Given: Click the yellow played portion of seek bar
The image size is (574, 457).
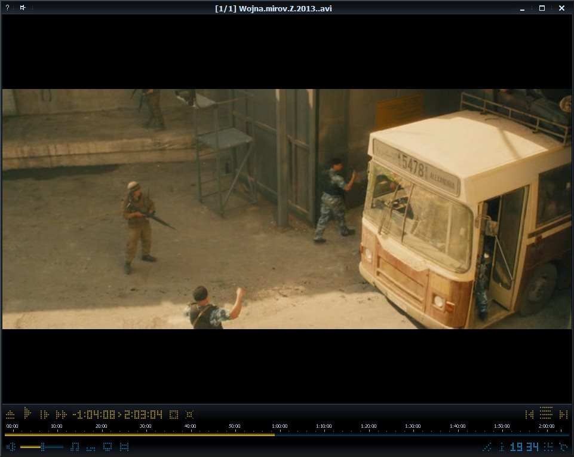Looking at the screenshot, I should [140, 435].
